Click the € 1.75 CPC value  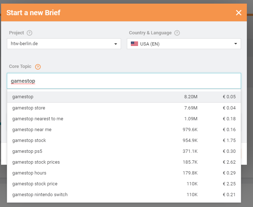[229, 141]
